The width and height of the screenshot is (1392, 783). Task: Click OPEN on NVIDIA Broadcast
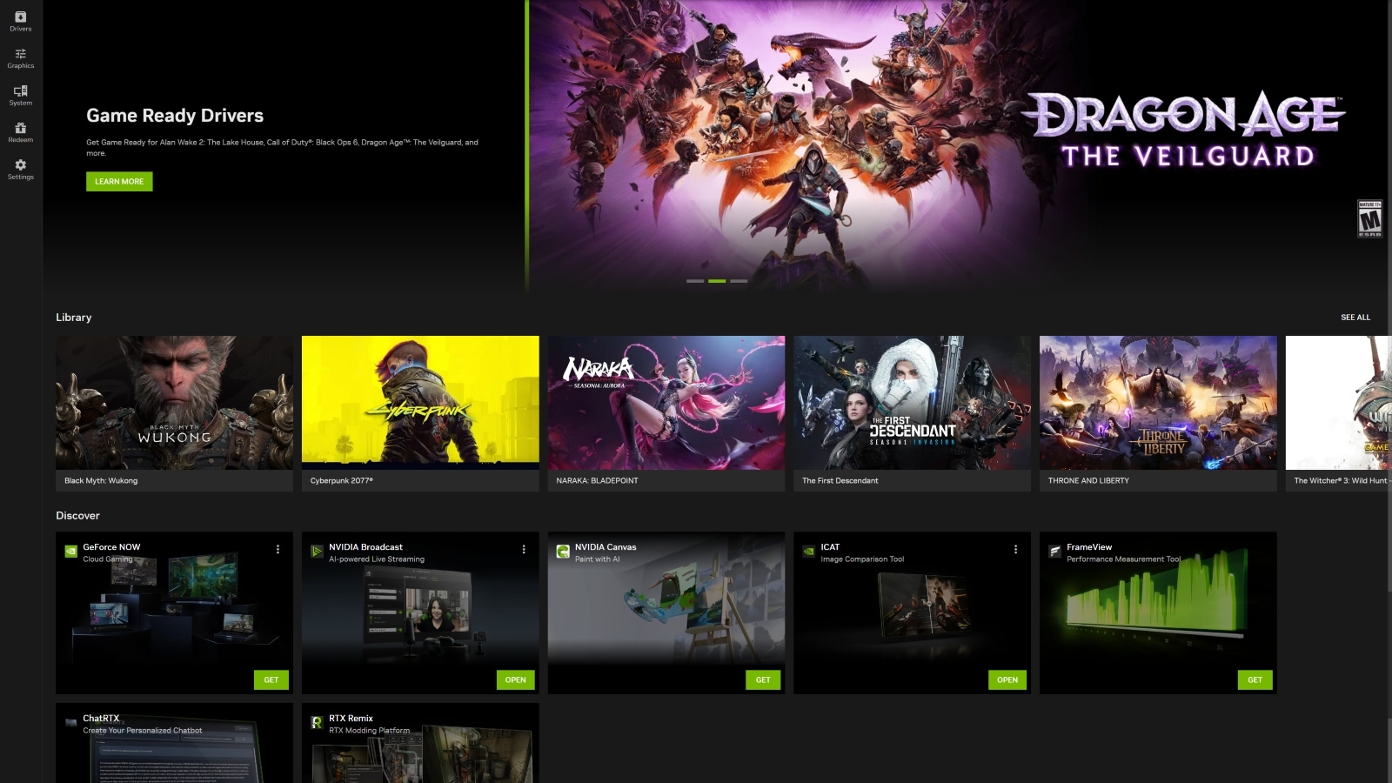coord(516,679)
